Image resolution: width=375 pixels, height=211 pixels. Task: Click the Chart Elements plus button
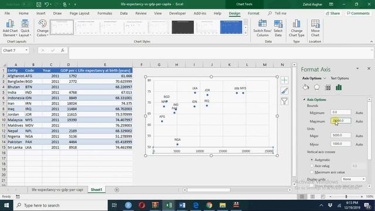[284, 80]
